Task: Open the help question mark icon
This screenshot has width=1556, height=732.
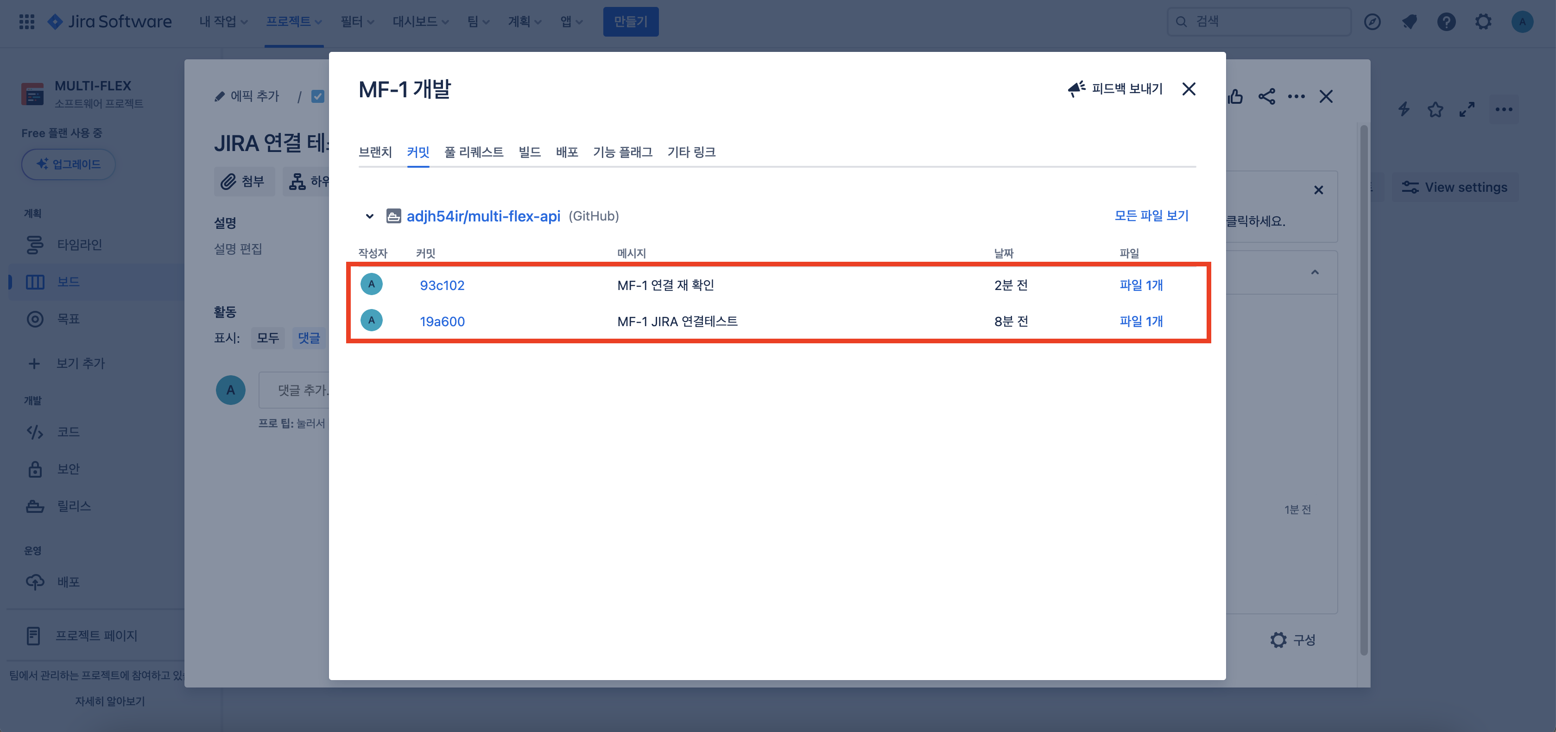Action: pyautogui.click(x=1446, y=22)
